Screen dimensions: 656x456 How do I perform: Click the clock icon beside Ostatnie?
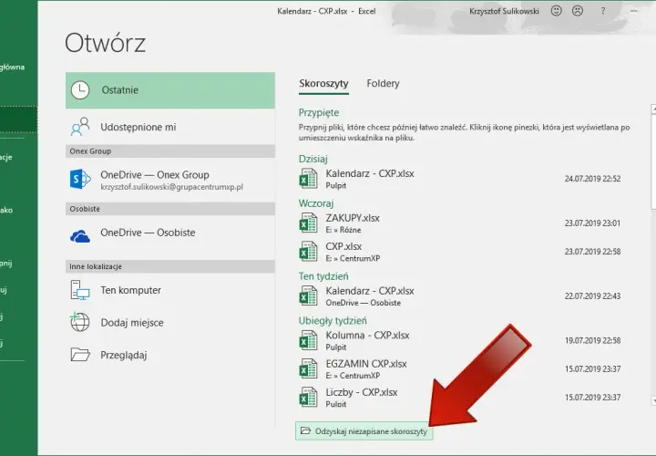(80, 90)
